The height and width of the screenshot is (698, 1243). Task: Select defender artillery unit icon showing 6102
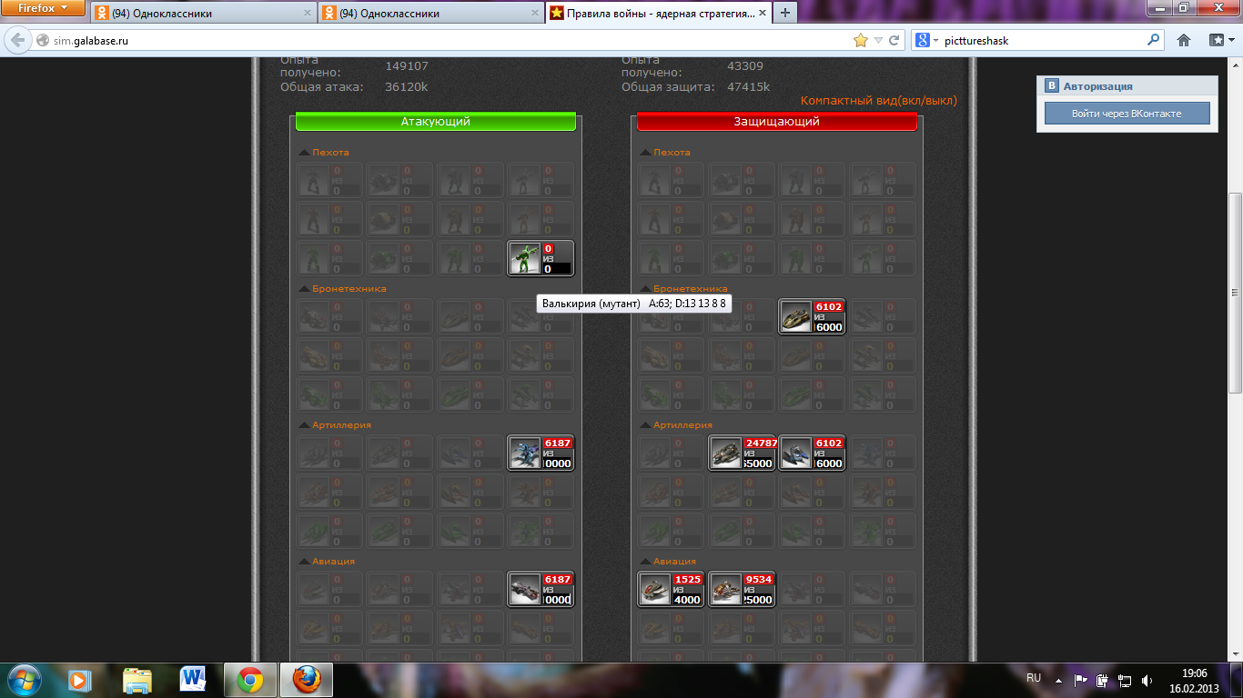pos(796,453)
